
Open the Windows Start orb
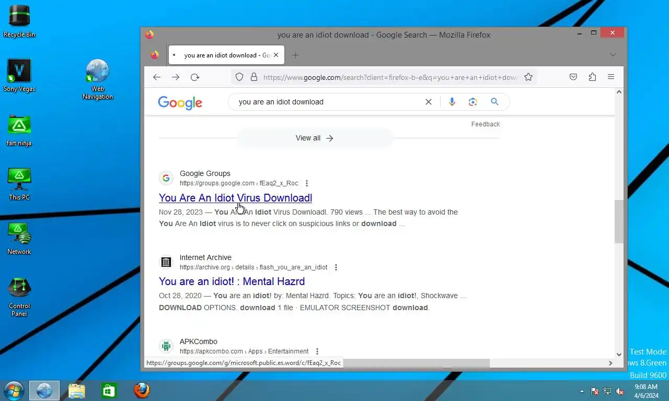tap(14, 391)
